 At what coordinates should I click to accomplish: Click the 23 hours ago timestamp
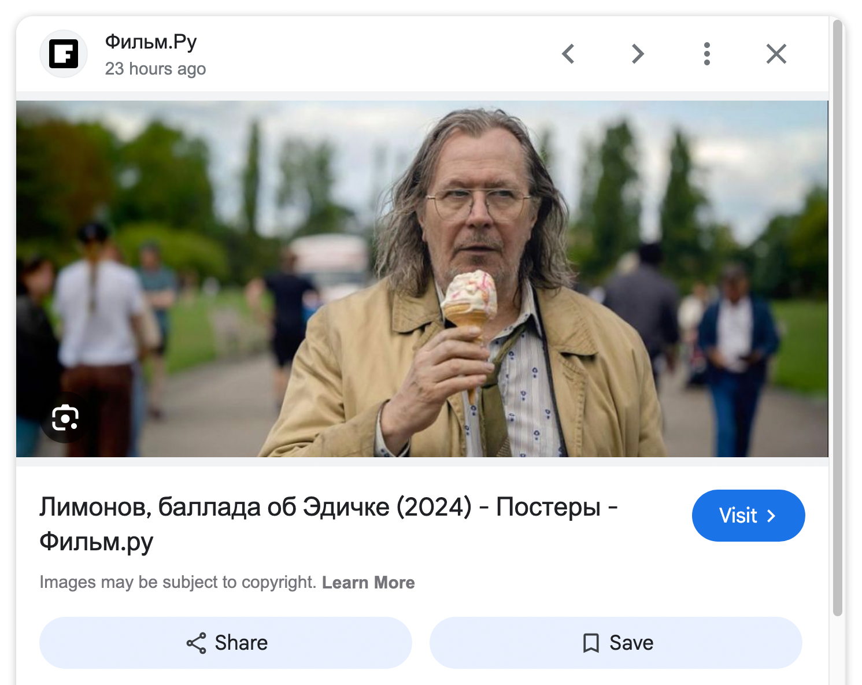(x=156, y=69)
